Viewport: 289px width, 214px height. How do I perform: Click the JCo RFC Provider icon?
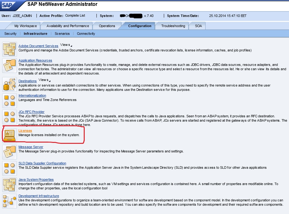tap(9, 117)
